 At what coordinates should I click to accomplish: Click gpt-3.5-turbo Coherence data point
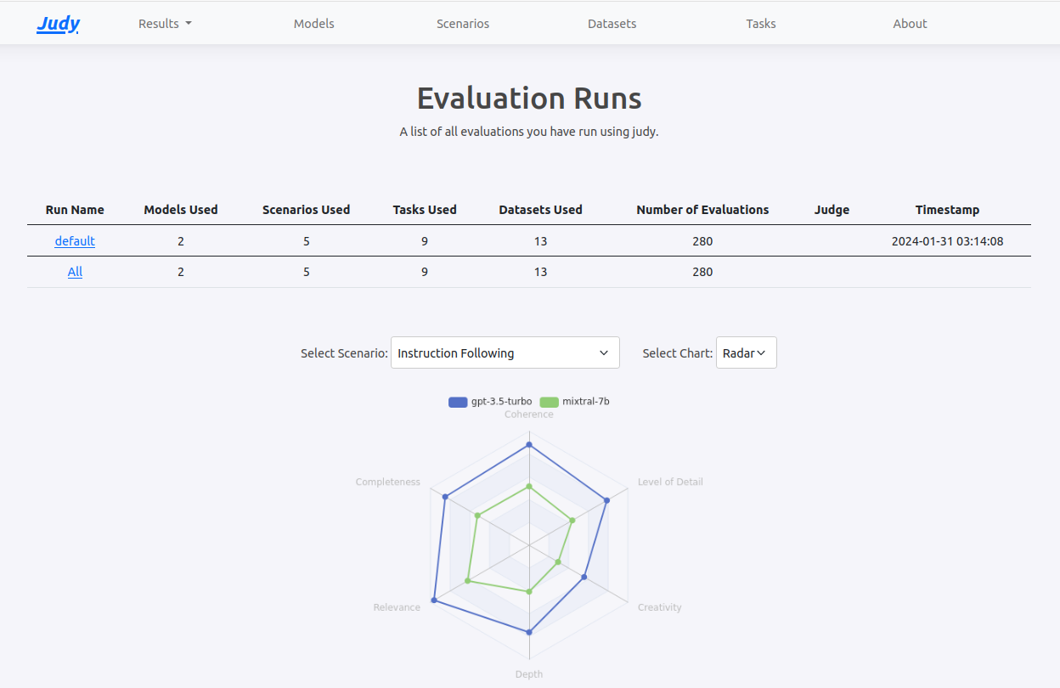[529, 444]
